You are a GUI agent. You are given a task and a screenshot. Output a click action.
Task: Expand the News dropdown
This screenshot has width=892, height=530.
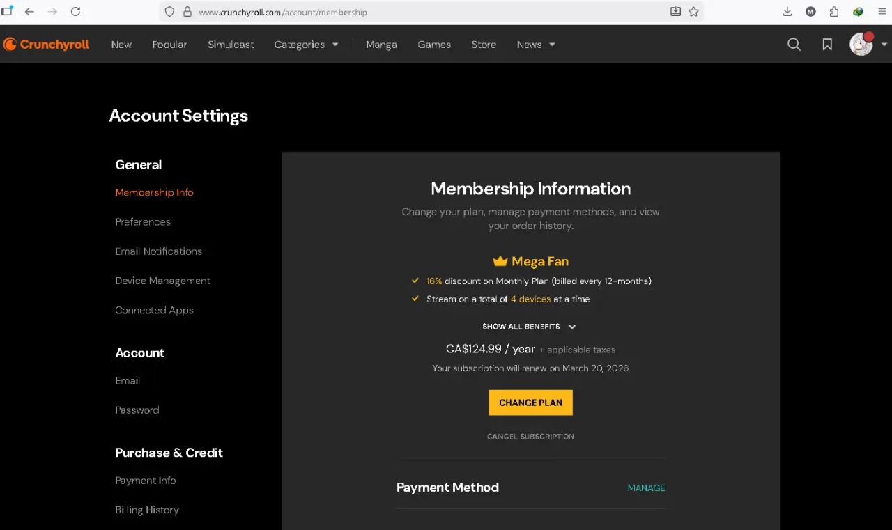536,45
